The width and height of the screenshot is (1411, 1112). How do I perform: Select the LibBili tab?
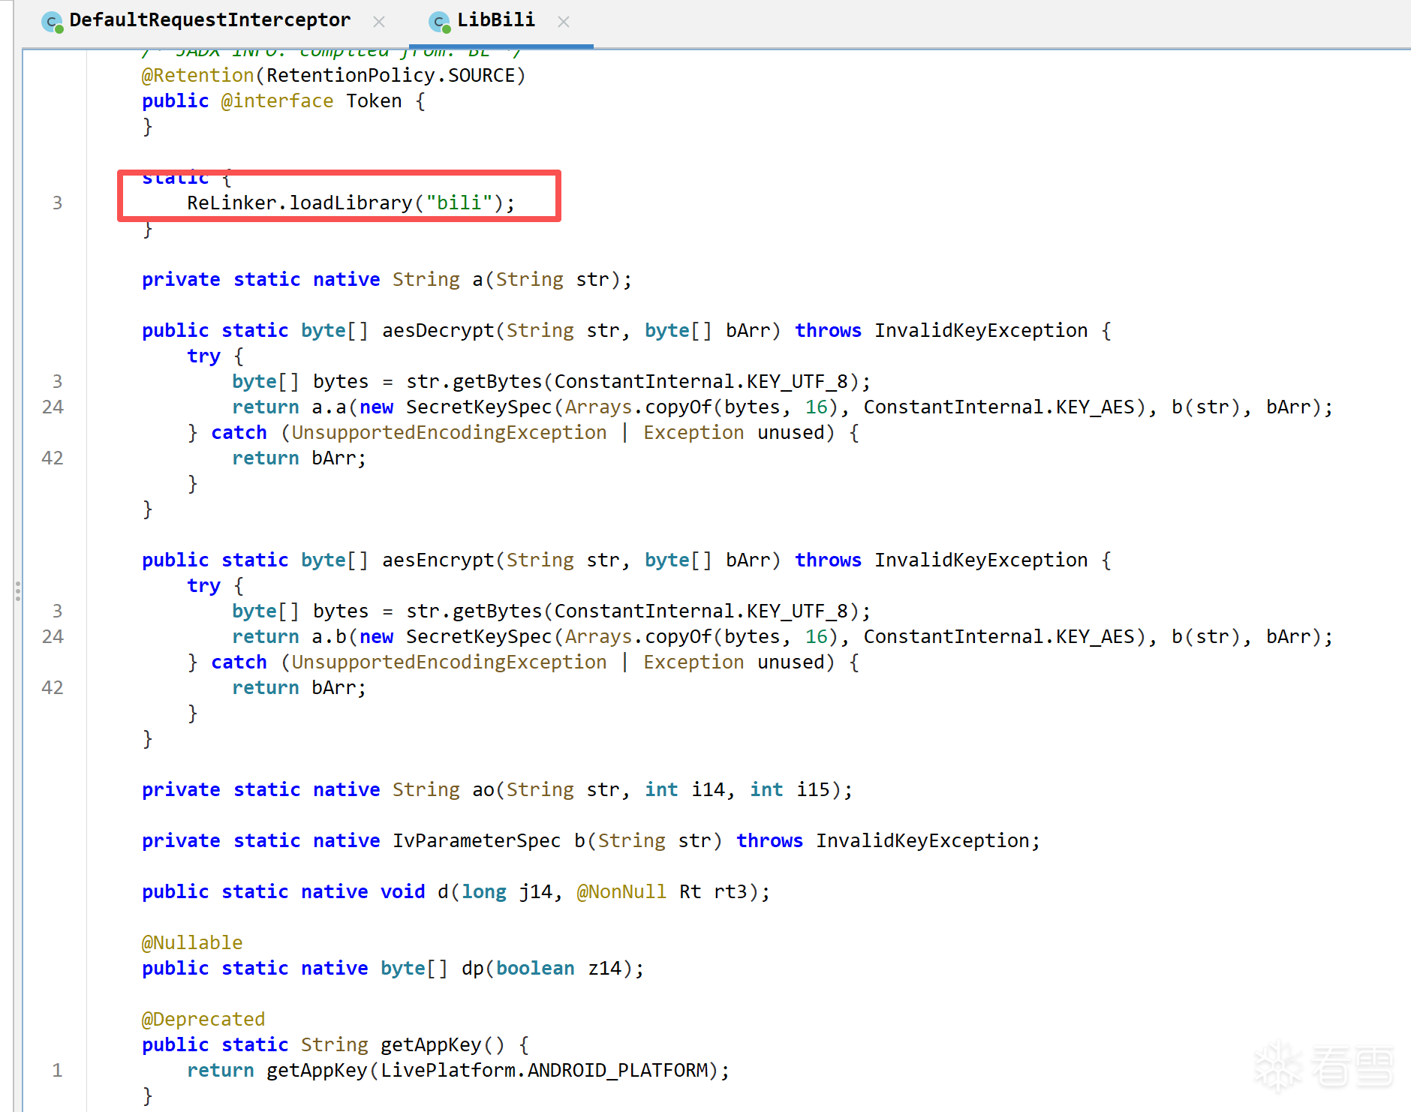(x=495, y=20)
